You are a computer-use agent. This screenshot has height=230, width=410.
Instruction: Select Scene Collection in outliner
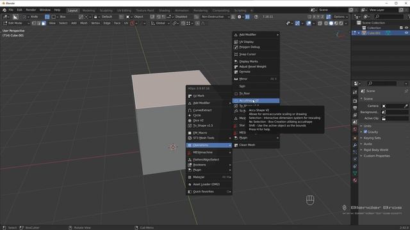[373, 23]
